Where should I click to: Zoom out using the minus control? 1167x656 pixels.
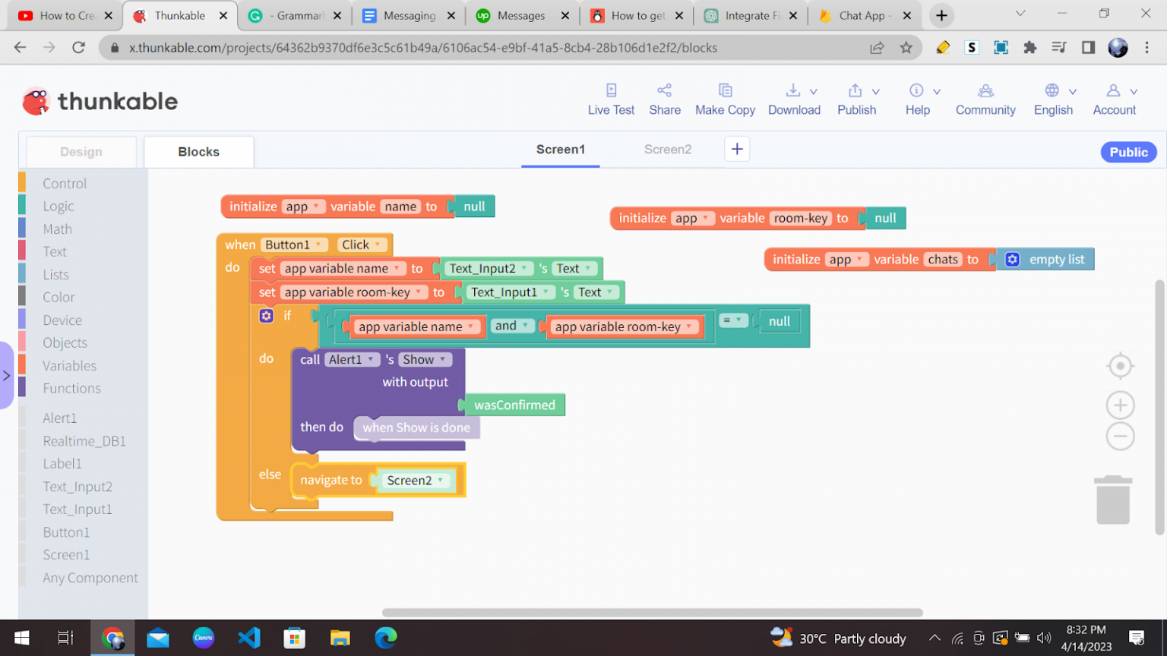[1120, 436]
